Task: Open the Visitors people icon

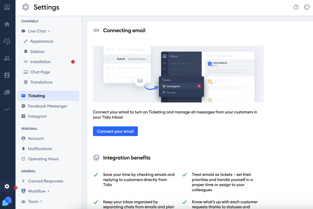Action: click(x=8, y=58)
